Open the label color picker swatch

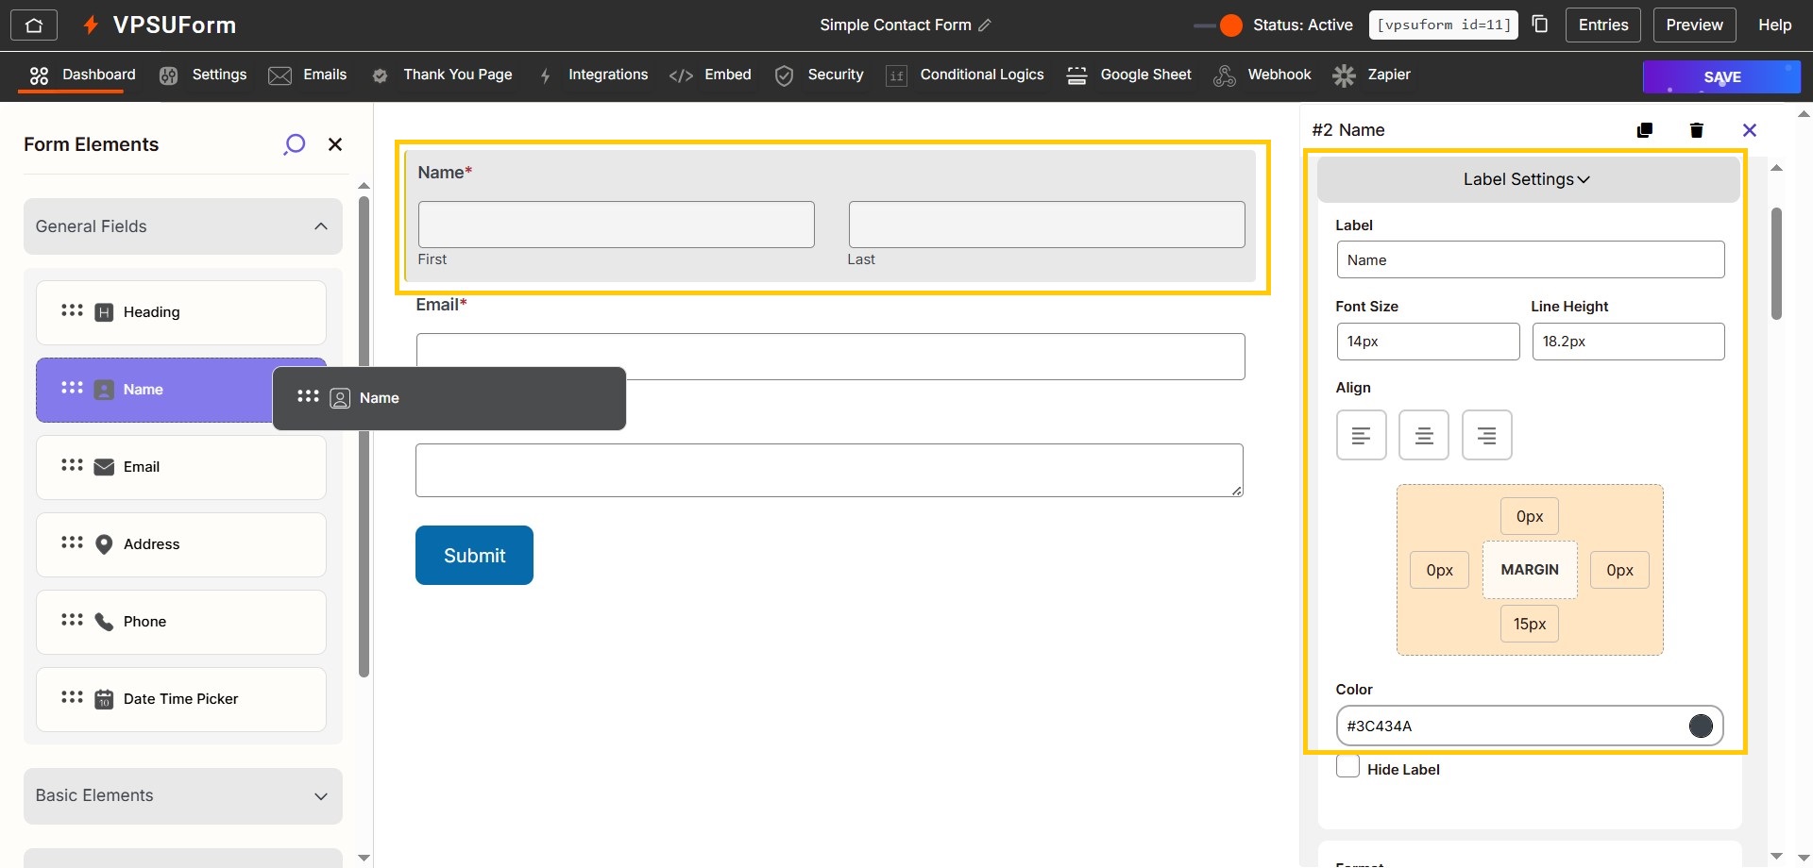(1702, 726)
